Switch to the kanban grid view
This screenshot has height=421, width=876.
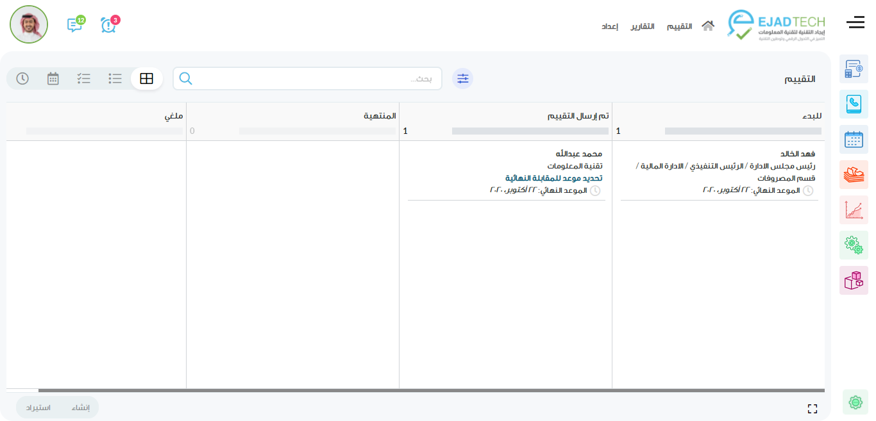click(x=147, y=79)
